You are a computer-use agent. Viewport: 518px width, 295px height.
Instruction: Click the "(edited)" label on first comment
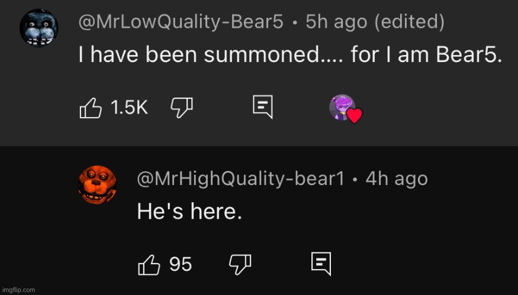coord(413,23)
